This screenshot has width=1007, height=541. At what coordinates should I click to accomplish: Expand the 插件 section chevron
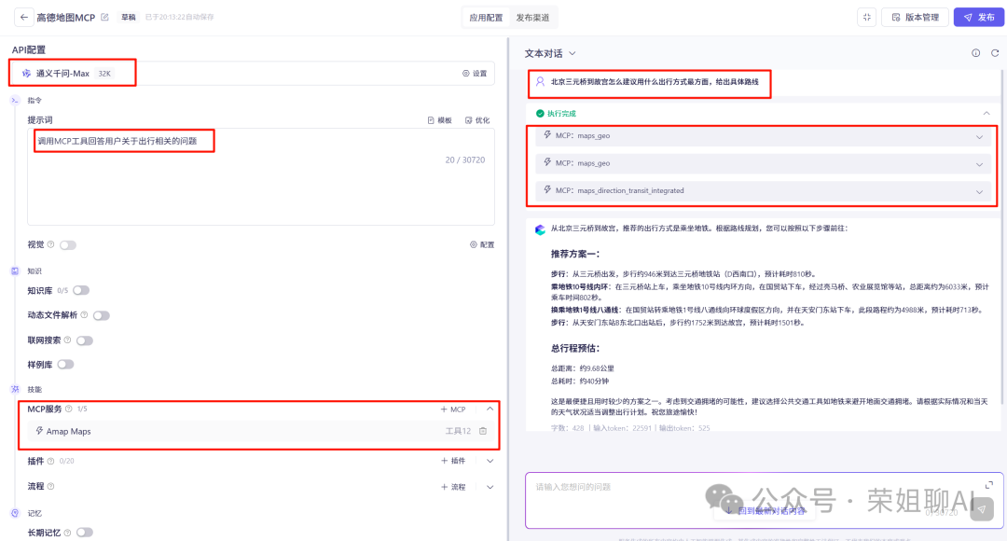[491, 461]
